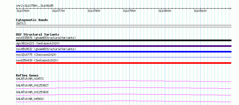Open the Cytogenetic Bands track heading

[32, 20]
